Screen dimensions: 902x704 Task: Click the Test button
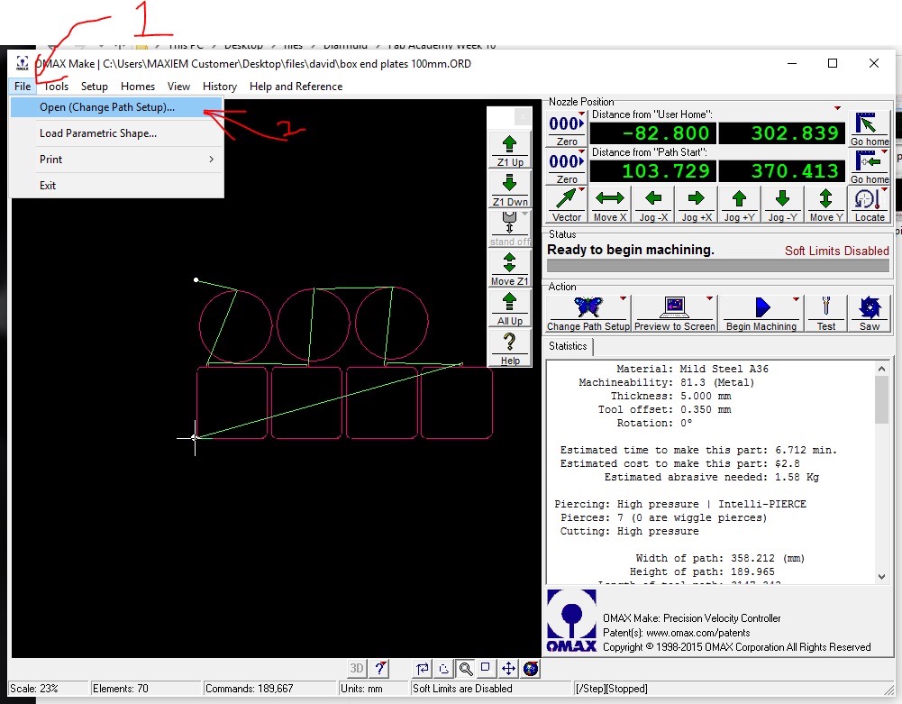pos(826,314)
